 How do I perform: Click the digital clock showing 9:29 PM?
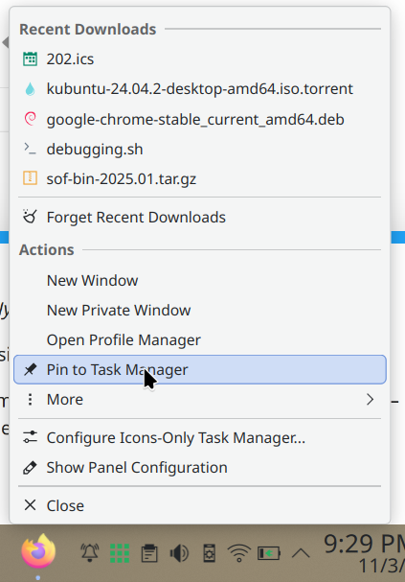pyautogui.click(x=364, y=553)
